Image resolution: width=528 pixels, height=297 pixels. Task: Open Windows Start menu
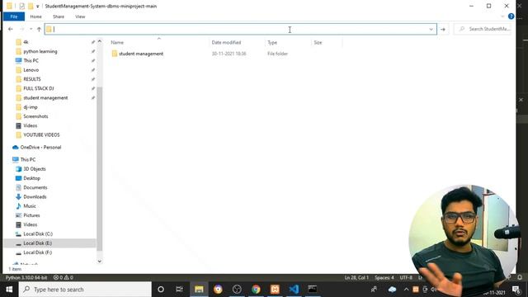point(9,290)
